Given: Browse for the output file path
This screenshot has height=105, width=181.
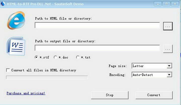Looking at the screenshot, I should pos(168,49).
